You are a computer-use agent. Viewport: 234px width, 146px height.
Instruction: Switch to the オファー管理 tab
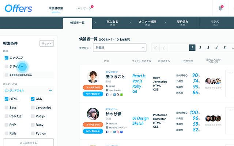pos(148,23)
